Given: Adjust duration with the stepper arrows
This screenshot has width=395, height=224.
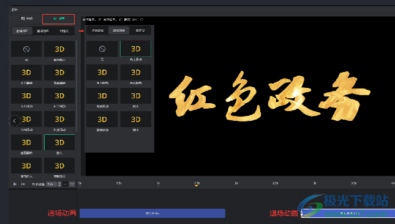Looking at the screenshot, I should [x=59, y=184].
